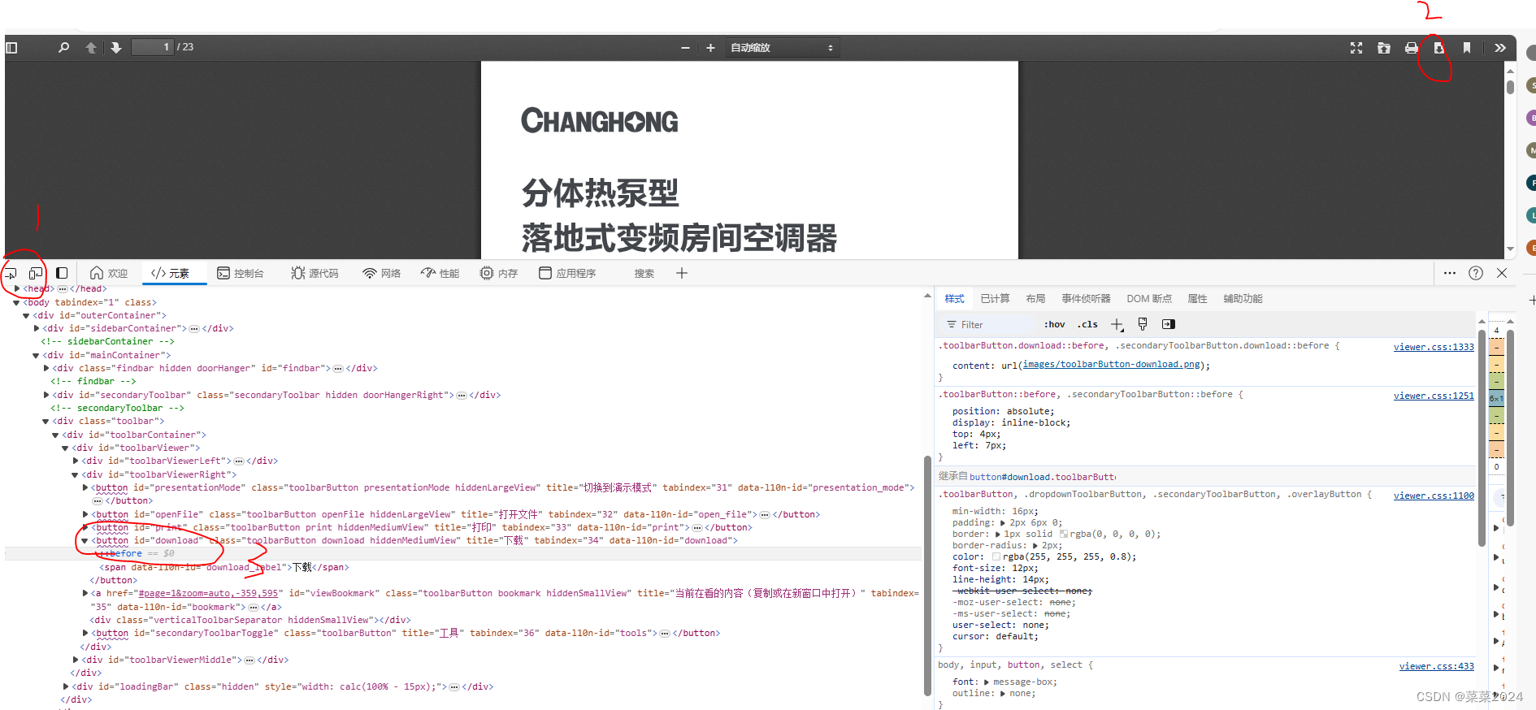
Task: Click border color swatch rgba(0, 0, 0, 0)
Action: pyautogui.click(x=1064, y=535)
